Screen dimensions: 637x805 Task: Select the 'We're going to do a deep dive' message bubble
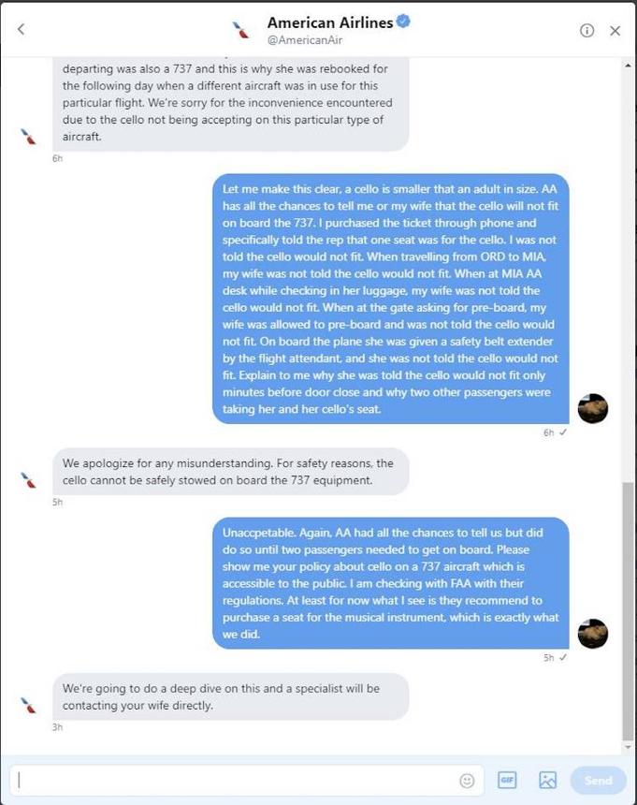231,696
